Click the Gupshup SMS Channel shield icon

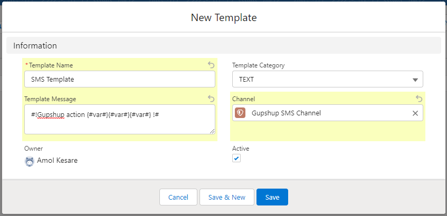coord(240,113)
